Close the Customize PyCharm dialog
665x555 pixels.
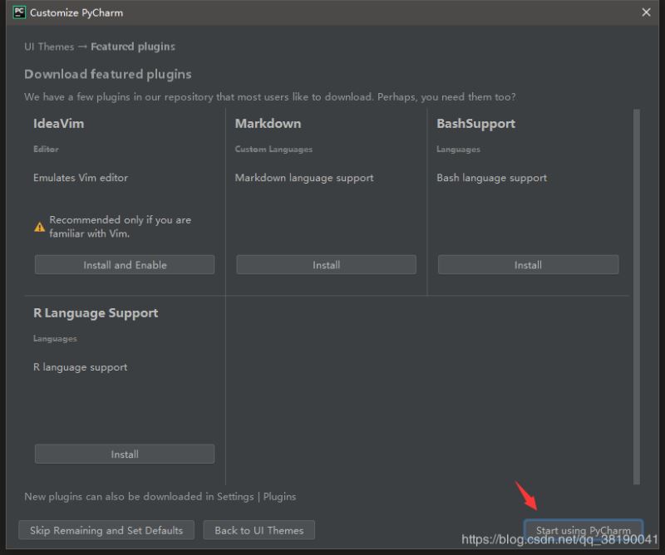pos(646,12)
